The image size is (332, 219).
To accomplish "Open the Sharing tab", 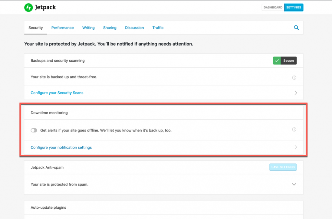I will (x=110, y=28).
